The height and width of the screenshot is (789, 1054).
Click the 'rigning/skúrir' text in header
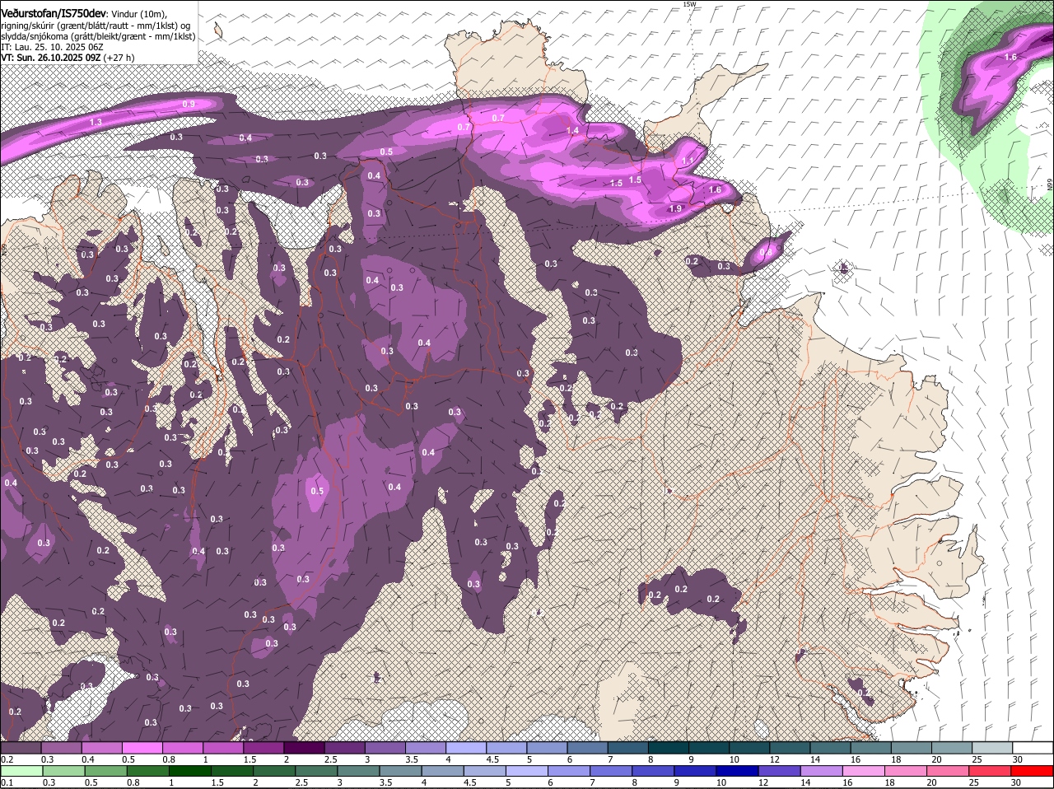click(x=26, y=26)
